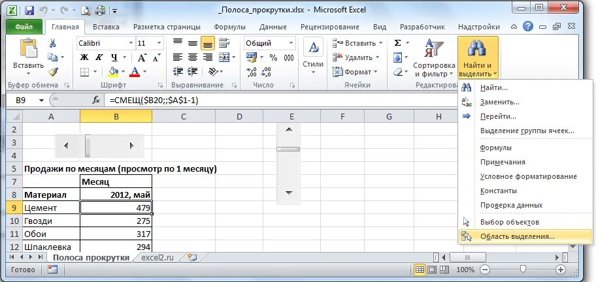
Task: Click the Undo arrow icon
Action: click(44, 10)
